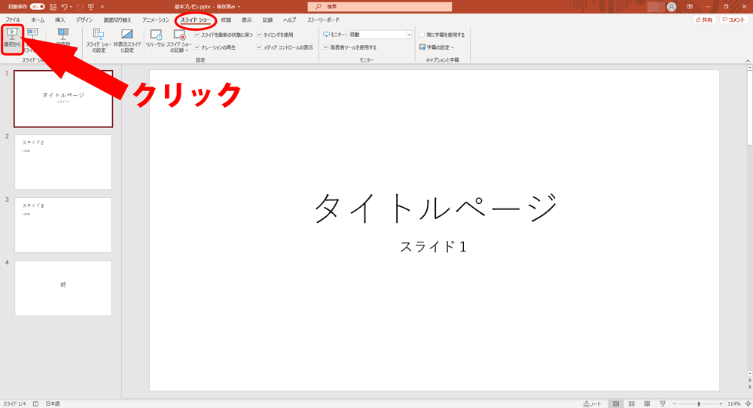Open Transitions tab (画面切り替え)
The width and height of the screenshot is (753, 408).
pyautogui.click(x=117, y=20)
